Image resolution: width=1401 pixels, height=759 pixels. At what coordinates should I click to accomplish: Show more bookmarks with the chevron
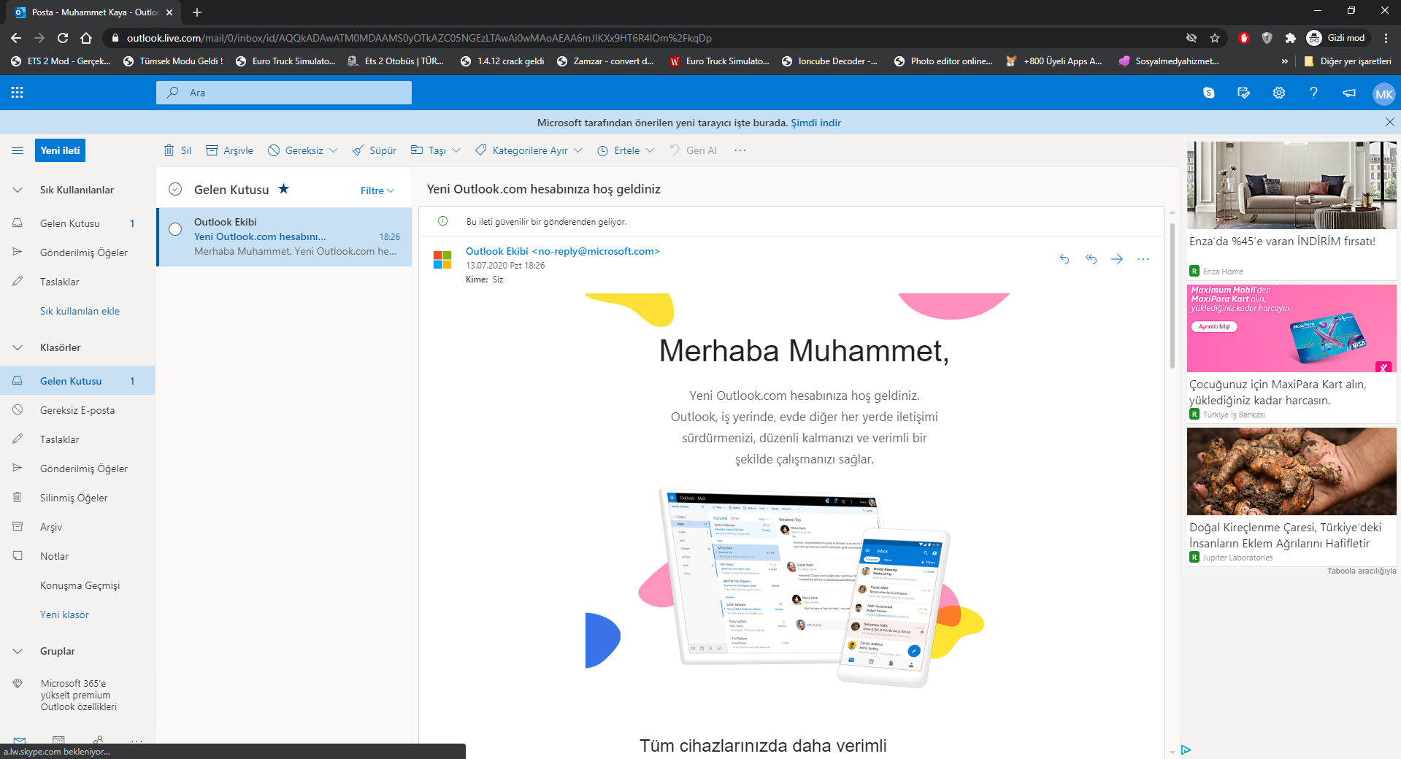(1284, 61)
